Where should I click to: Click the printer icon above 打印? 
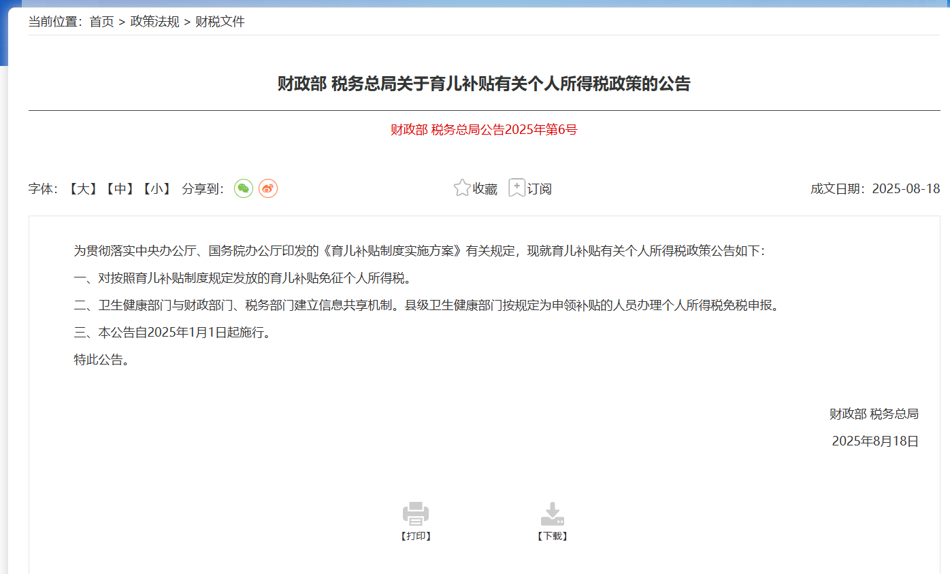(x=416, y=513)
